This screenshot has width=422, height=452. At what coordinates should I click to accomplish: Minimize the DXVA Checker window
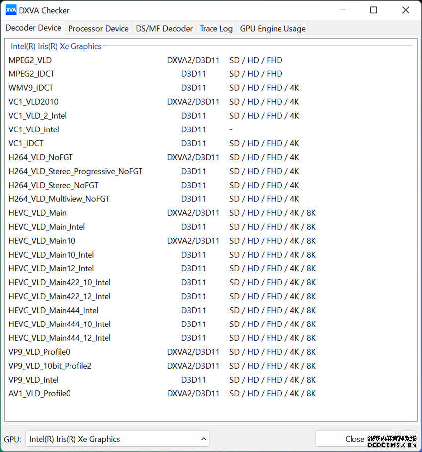(x=343, y=10)
